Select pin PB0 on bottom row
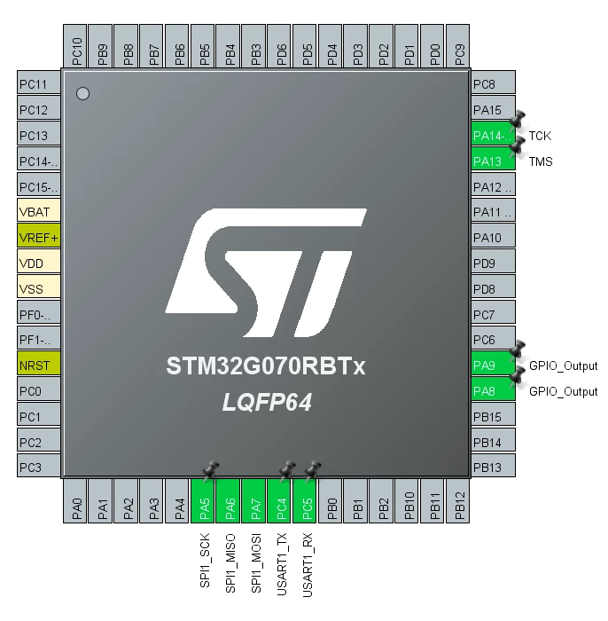The height and width of the screenshot is (621, 608). pos(331,500)
